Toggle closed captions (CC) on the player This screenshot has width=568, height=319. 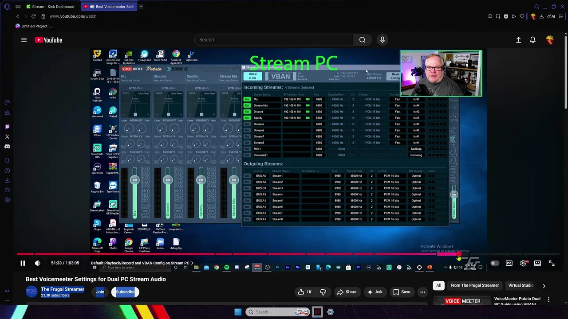tap(509, 263)
